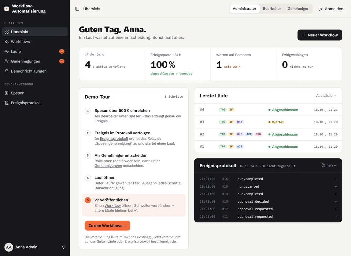Open run #1 row in Letzte Läufe
351x256 pixels.
coord(268,146)
